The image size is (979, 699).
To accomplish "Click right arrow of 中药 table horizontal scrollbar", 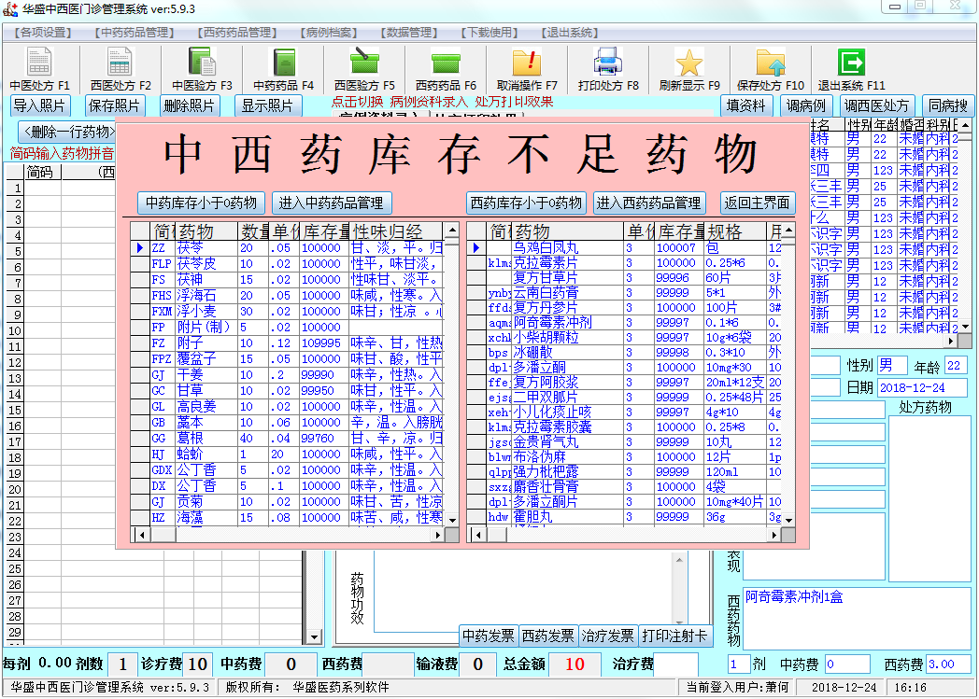I will pyautogui.click(x=438, y=535).
